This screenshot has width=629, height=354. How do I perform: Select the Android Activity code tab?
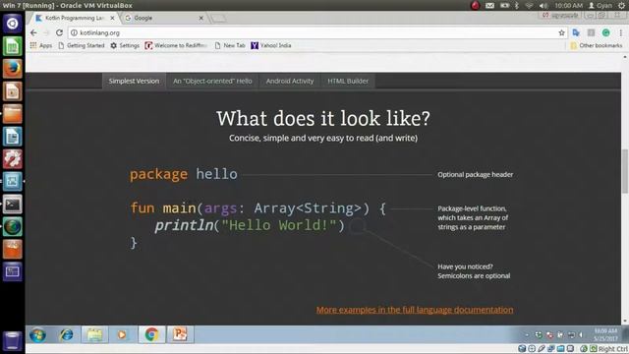[290, 81]
